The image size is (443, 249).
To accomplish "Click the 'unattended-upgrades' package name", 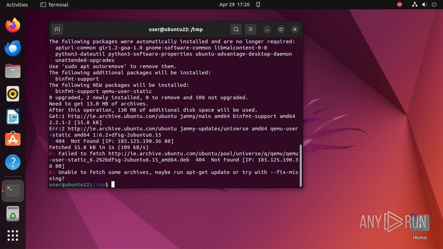I will (85, 60).
